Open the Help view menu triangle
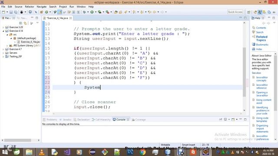 (274, 23)
